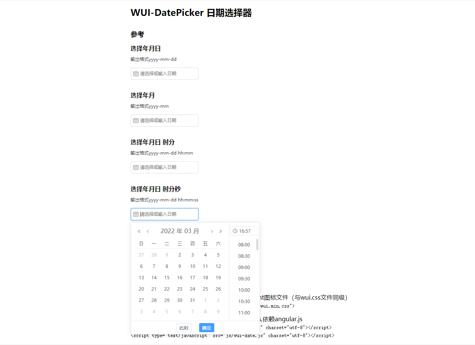Pick March 3 in the calendar
Screen dimensions: 475x345
(x=193, y=255)
